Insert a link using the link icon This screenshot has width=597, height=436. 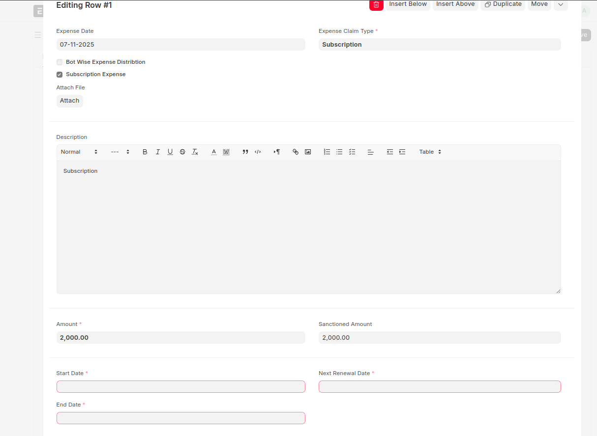pyautogui.click(x=296, y=152)
